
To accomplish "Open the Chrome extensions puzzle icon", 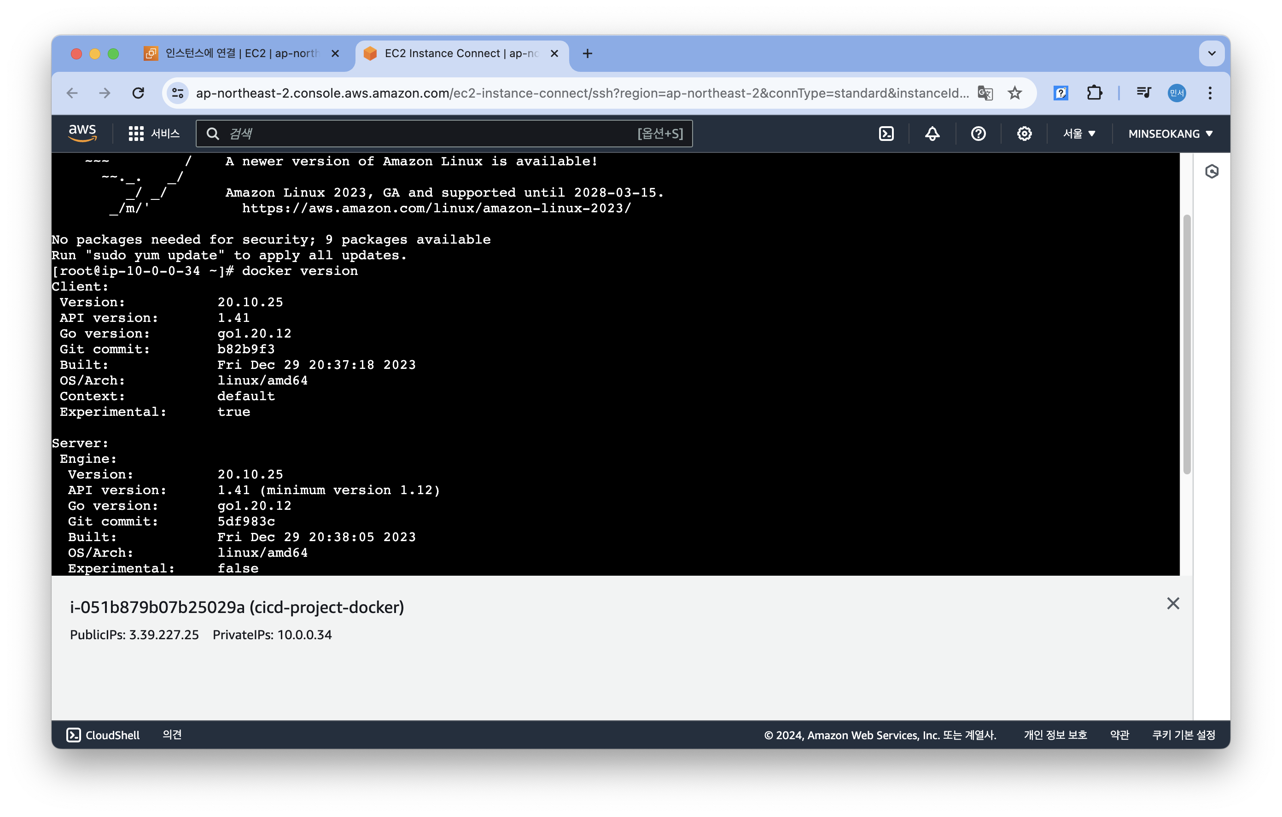I will (1094, 93).
